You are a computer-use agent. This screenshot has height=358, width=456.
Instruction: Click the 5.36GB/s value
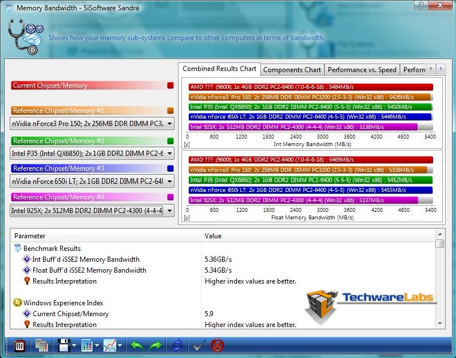[x=218, y=259]
